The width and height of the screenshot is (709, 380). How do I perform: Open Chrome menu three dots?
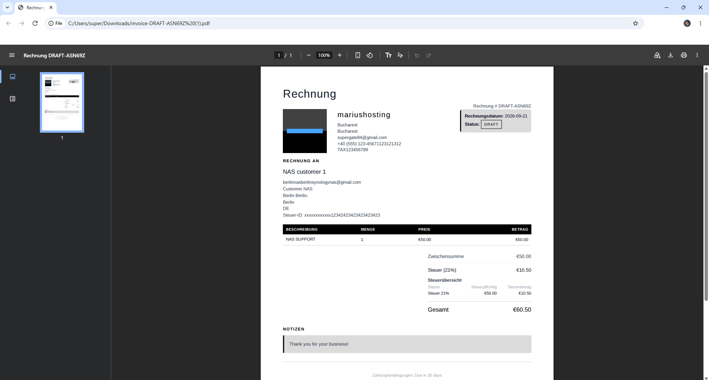[x=701, y=23]
